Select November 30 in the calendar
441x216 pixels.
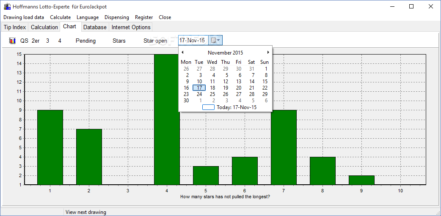[186, 101]
